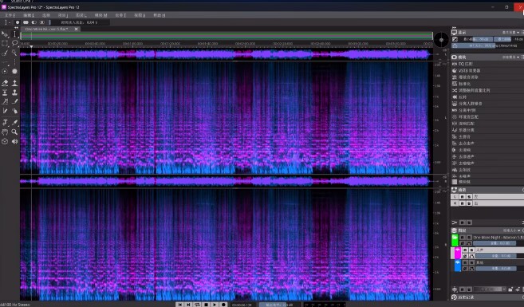The image size is (524, 307).
Task: Collapse the right panels with the top double arrow
Action: (x=454, y=28)
